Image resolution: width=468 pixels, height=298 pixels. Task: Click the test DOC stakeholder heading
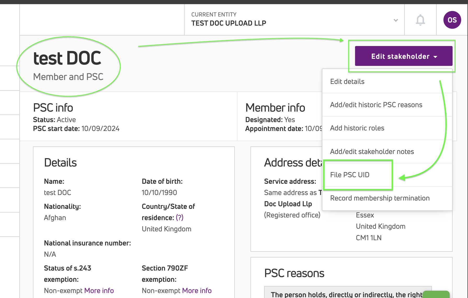(67, 58)
